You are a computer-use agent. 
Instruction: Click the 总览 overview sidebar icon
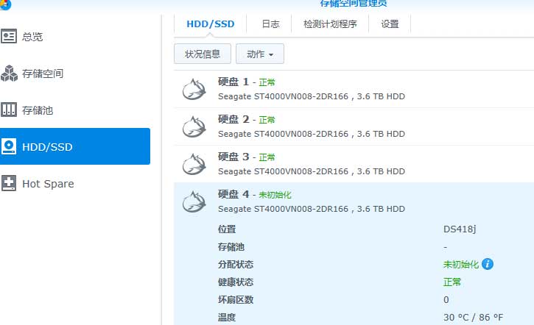click(9, 36)
